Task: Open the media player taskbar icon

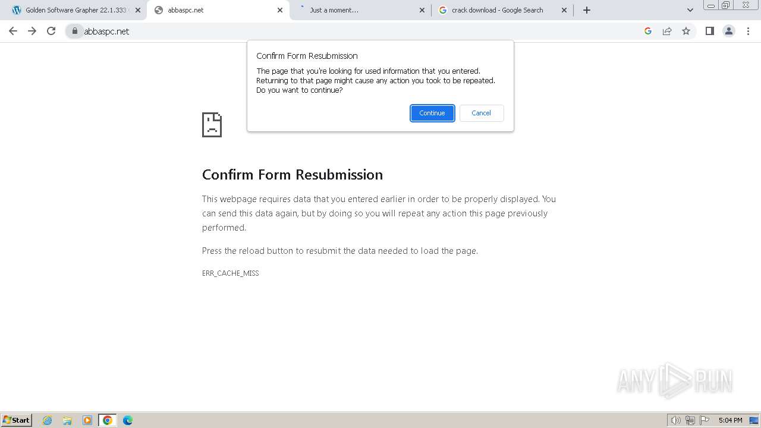Action: [87, 420]
